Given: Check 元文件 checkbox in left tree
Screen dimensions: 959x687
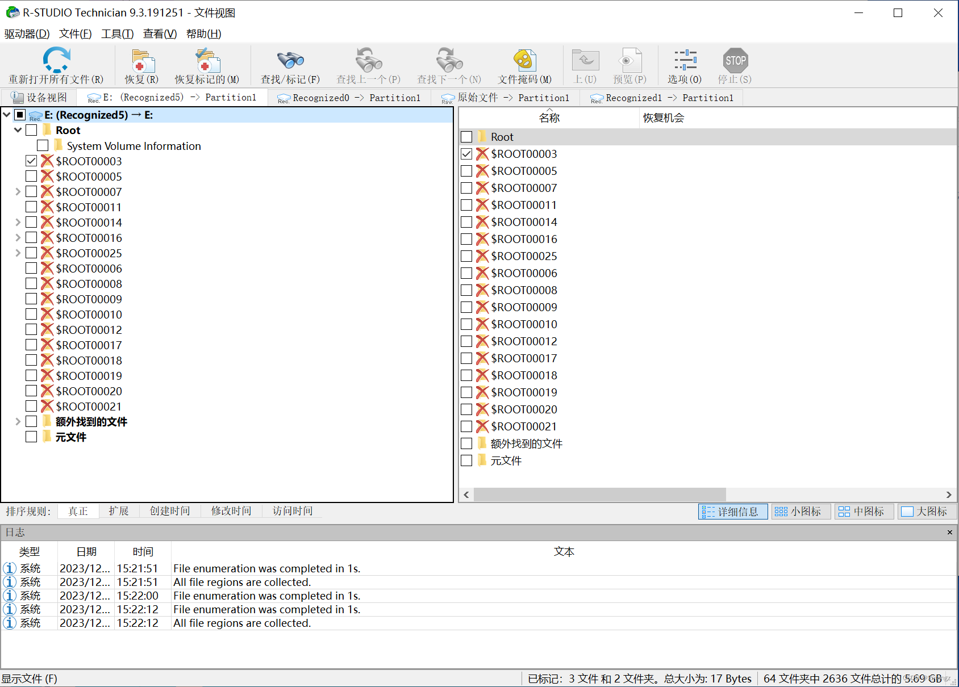Looking at the screenshot, I should (31, 437).
